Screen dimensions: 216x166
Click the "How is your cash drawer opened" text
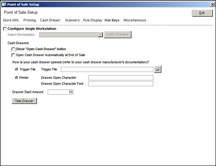click(81, 62)
